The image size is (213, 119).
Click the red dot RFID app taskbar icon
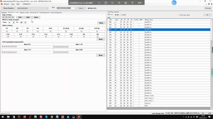tap(79, 117)
